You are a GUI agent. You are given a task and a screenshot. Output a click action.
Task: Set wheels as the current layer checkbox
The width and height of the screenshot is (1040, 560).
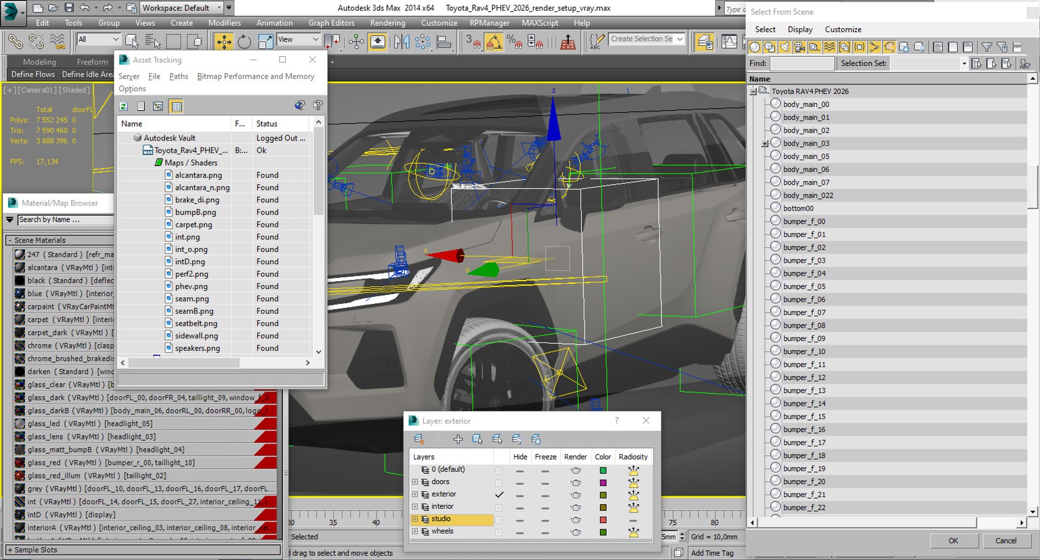tap(499, 532)
